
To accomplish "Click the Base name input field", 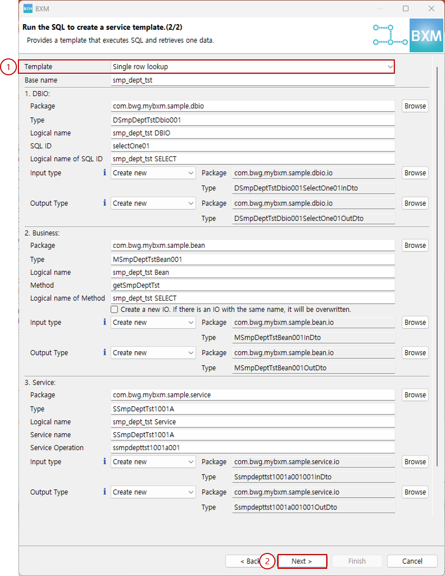I will (x=253, y=80).
